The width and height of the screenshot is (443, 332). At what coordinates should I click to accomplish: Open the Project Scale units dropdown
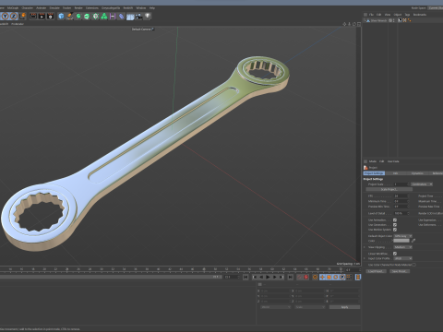[422, 184]
